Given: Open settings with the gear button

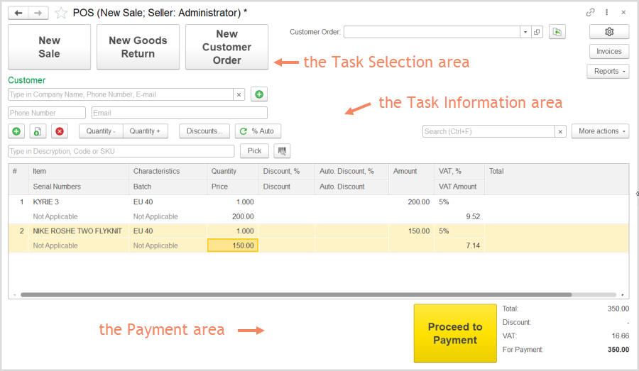Looking at the screenshot, I should tap(609, 32).
